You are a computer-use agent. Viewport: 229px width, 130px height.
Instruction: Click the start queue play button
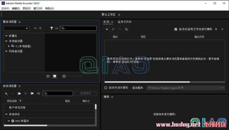click(x=222, y=29)
